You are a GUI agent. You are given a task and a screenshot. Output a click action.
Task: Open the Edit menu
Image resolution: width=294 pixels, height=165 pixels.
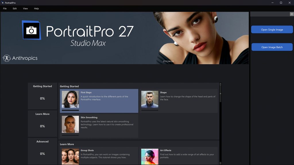(x=15, y=8)
